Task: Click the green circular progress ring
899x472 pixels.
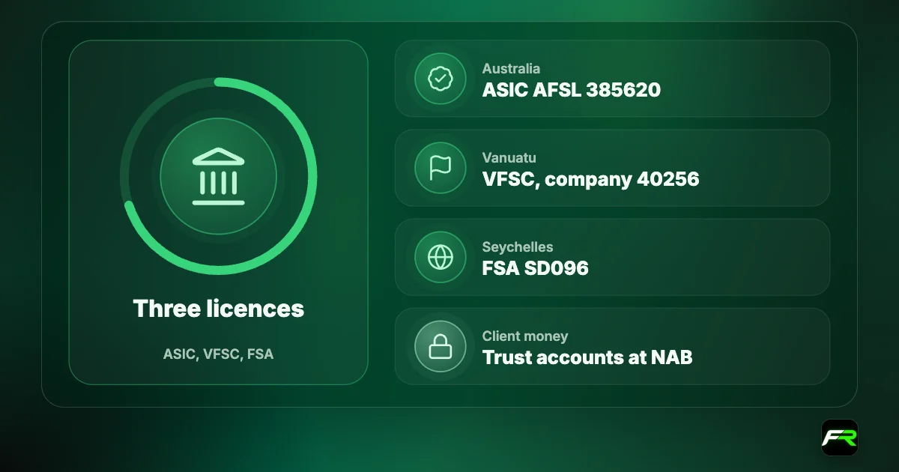Action: tap(218, 177)
